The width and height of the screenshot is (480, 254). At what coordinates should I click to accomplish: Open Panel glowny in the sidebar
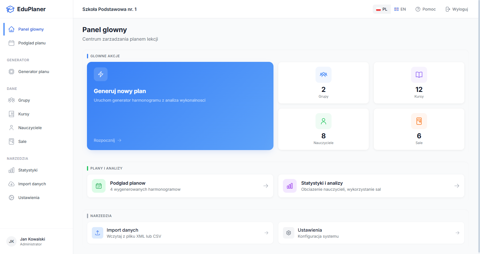[37, 29]
